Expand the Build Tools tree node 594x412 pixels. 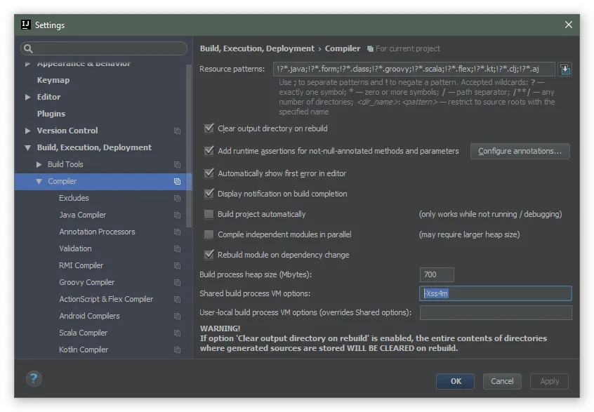(39, 164)
